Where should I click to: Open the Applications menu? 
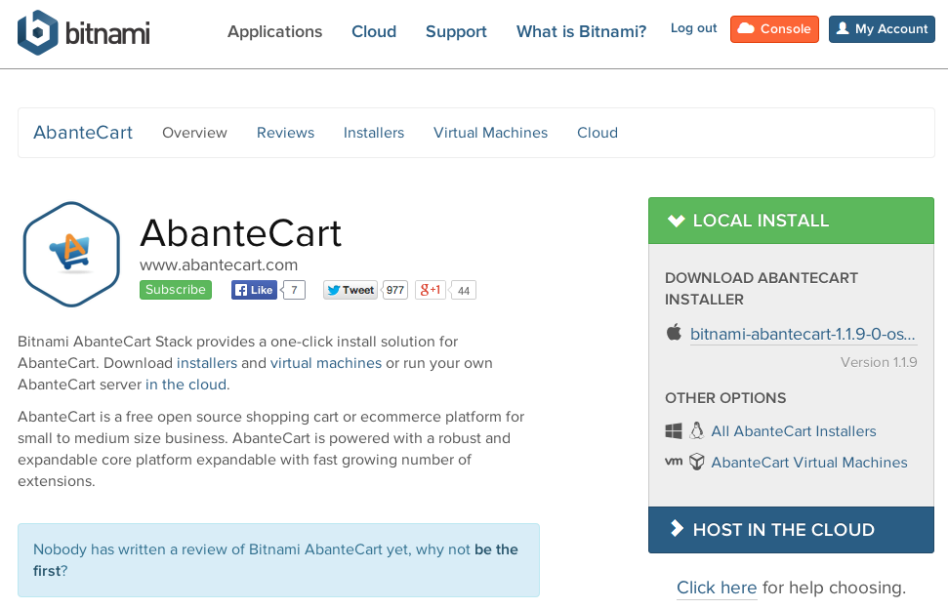274,31
